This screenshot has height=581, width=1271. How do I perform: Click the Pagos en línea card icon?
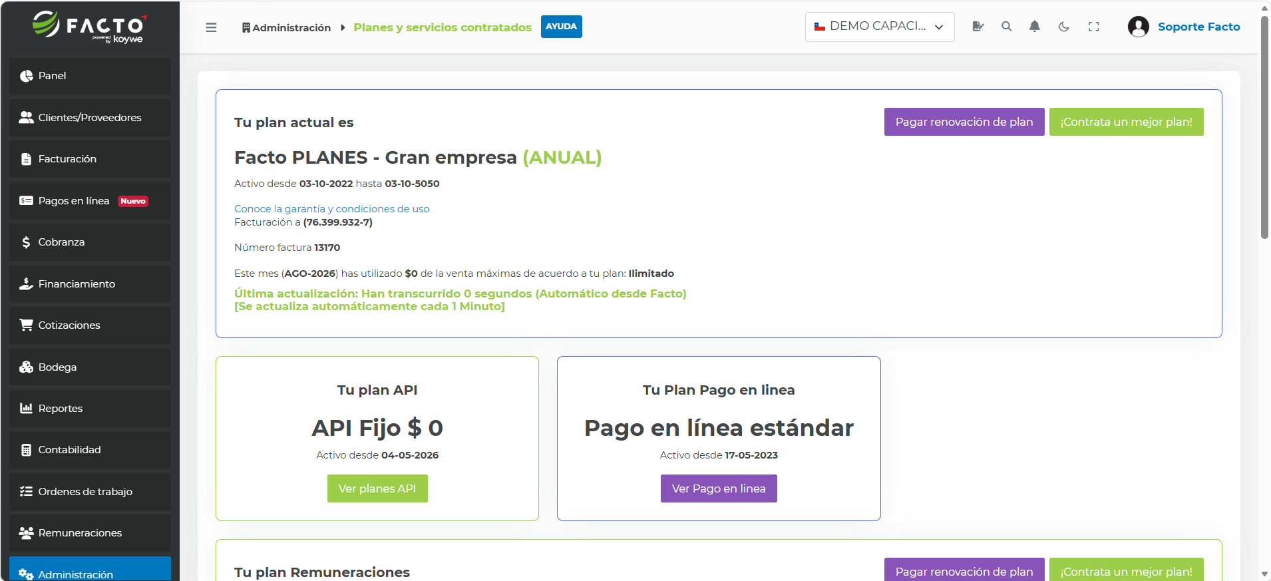pos(26,200)
